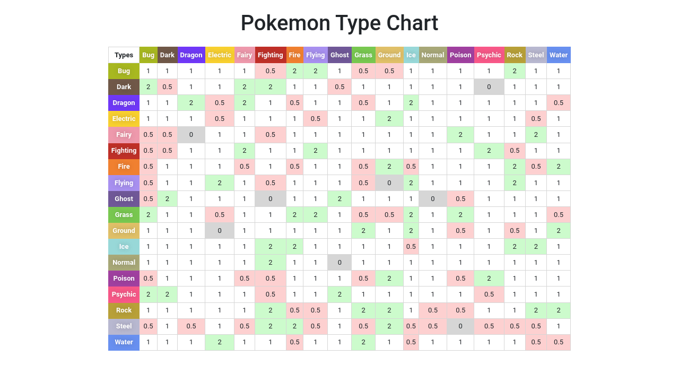Click the Psychic column header

pos(489,55)
